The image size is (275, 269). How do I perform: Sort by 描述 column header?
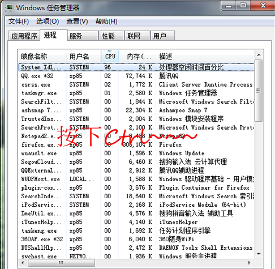point(205,56)
